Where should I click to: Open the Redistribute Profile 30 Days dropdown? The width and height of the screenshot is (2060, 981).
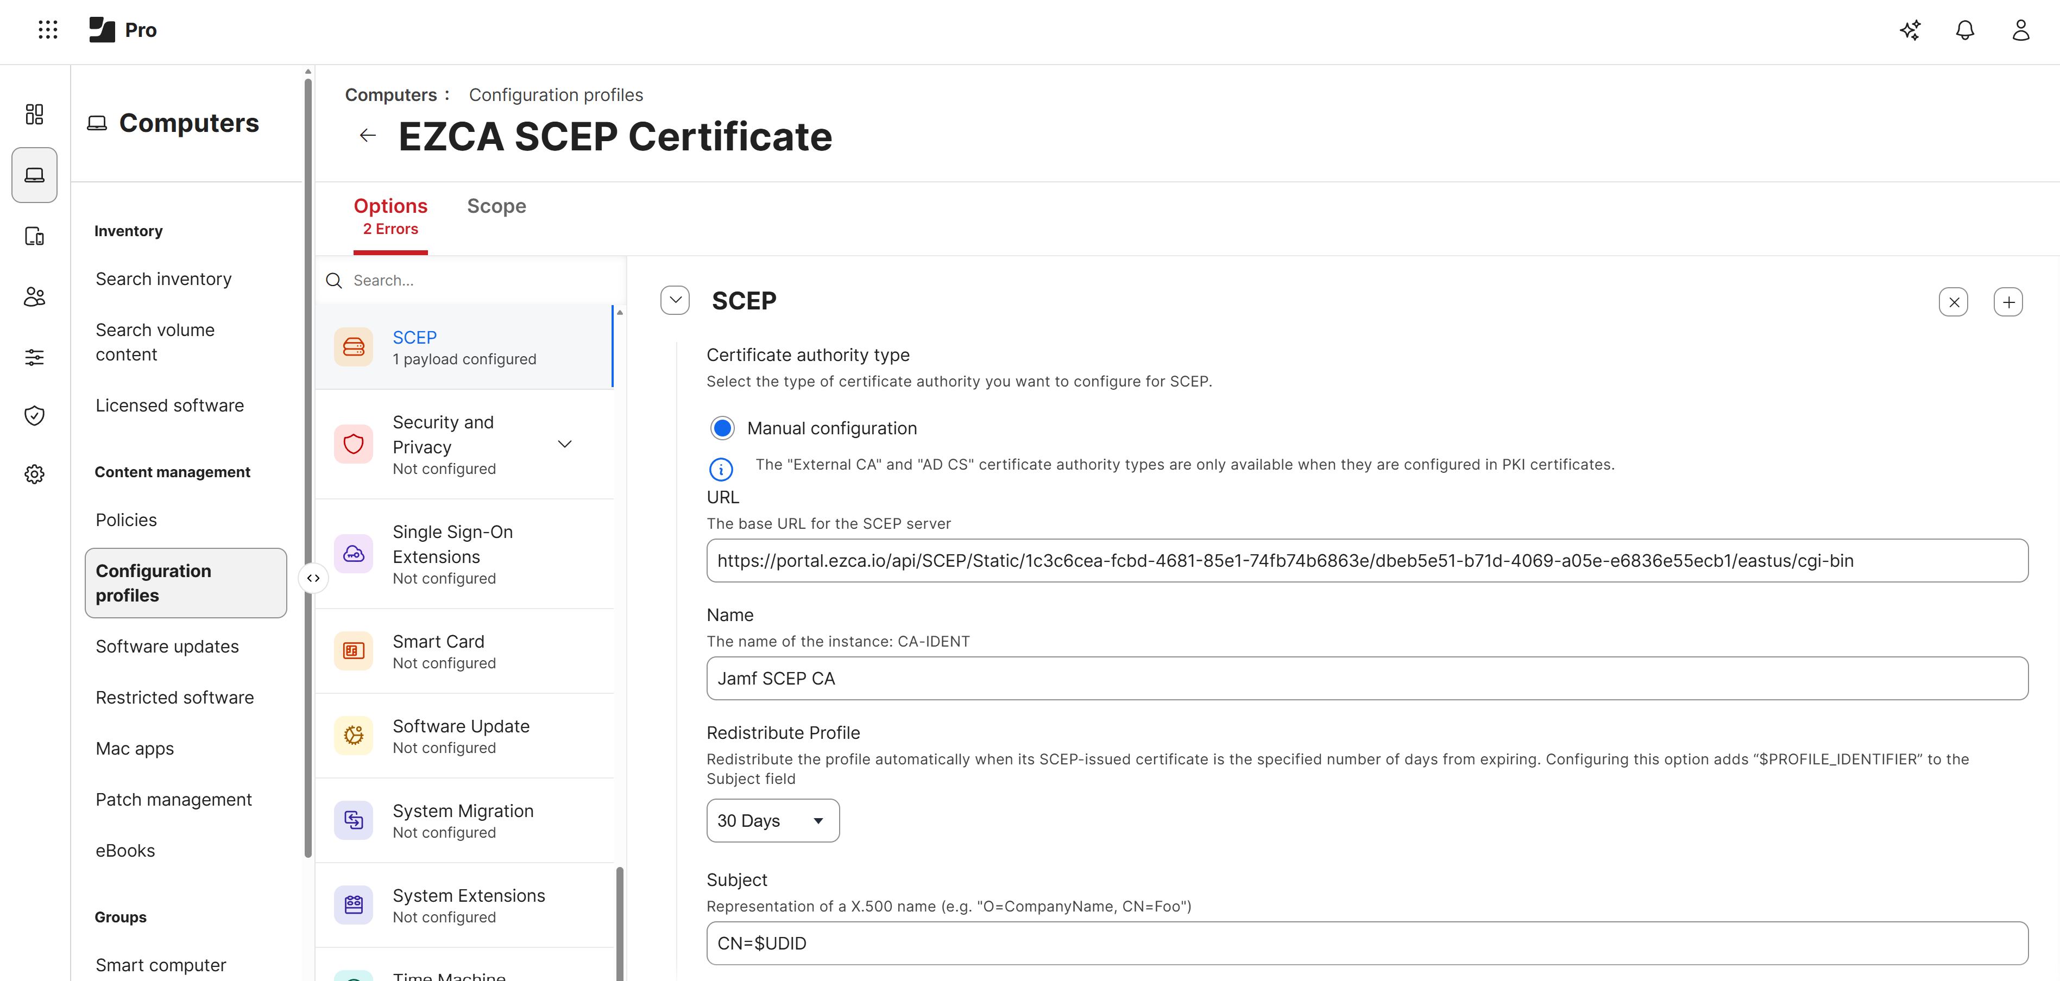[772, 820]
